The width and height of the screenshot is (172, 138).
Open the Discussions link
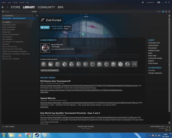click(152, 48)
